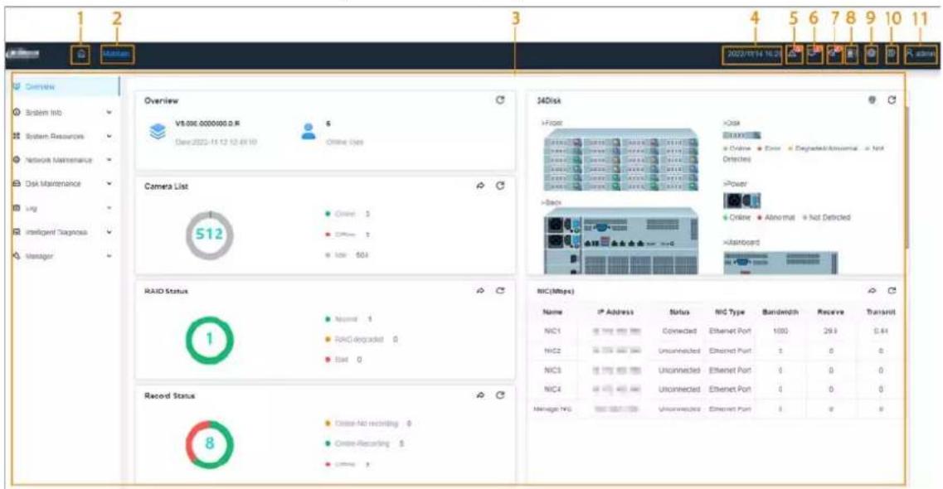Click the System Info sidebar icon

pyautogui.click(x=17, y=113)
